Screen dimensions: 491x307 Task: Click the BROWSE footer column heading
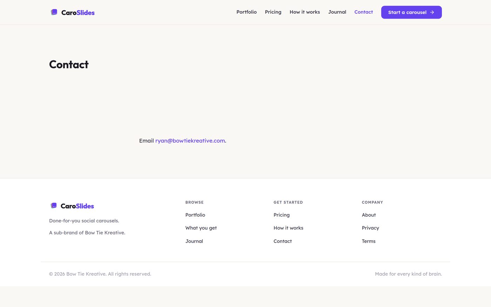(194, 202)
